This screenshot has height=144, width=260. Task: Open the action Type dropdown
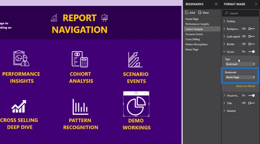tap(240, 64)
